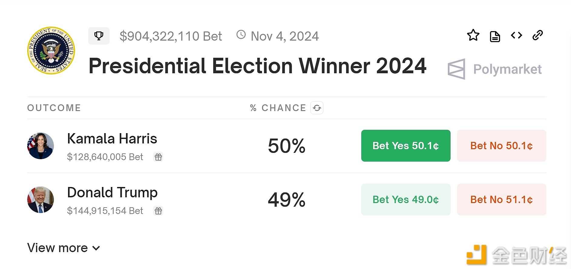The width and height of the screenshot is (571, 269).
Task: Click the presidential seal thumbnail
Action: pyautogui.click(x=51, y=51)
